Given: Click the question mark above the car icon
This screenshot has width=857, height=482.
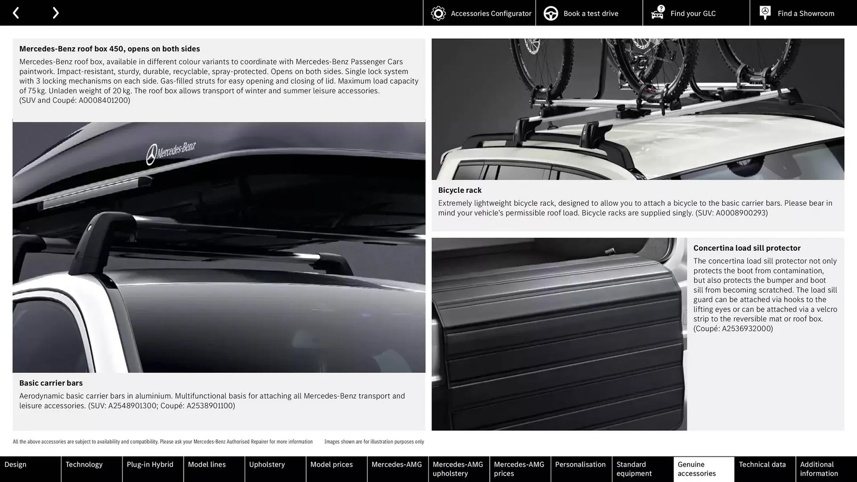Looking at the screenshot, I should click(x=660, y=8).
